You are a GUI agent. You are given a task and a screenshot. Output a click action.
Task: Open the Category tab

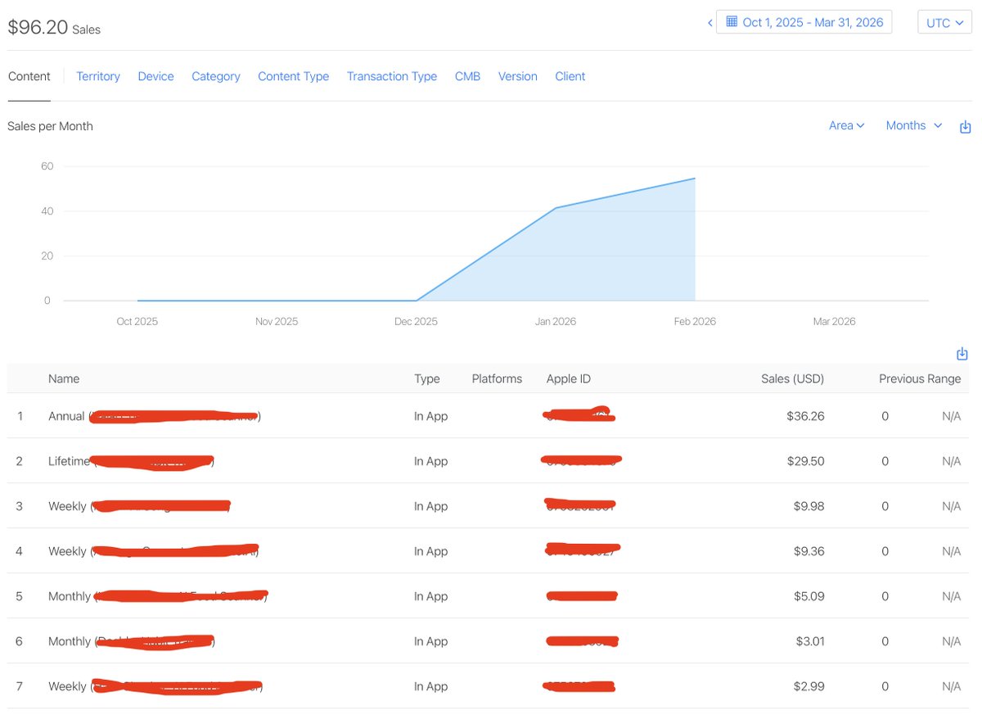point(216,76)
